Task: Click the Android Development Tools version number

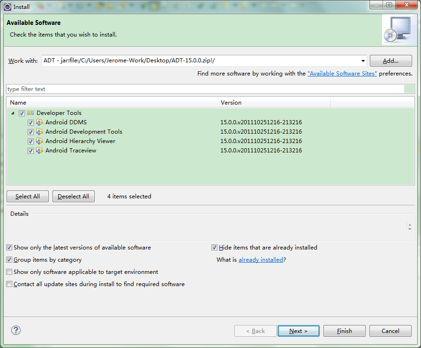Action: point(261,132)
